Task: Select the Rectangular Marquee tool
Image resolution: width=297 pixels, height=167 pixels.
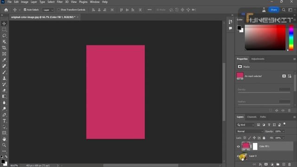Action: pos(4,30)
